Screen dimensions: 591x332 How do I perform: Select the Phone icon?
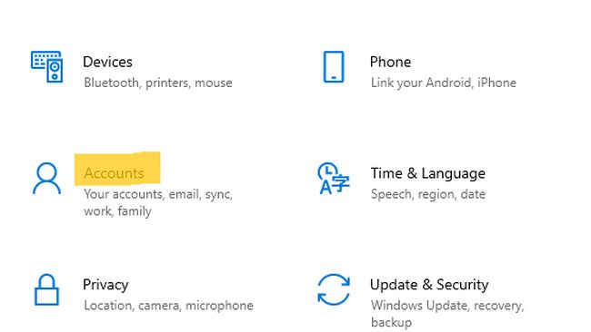[334, 66]
